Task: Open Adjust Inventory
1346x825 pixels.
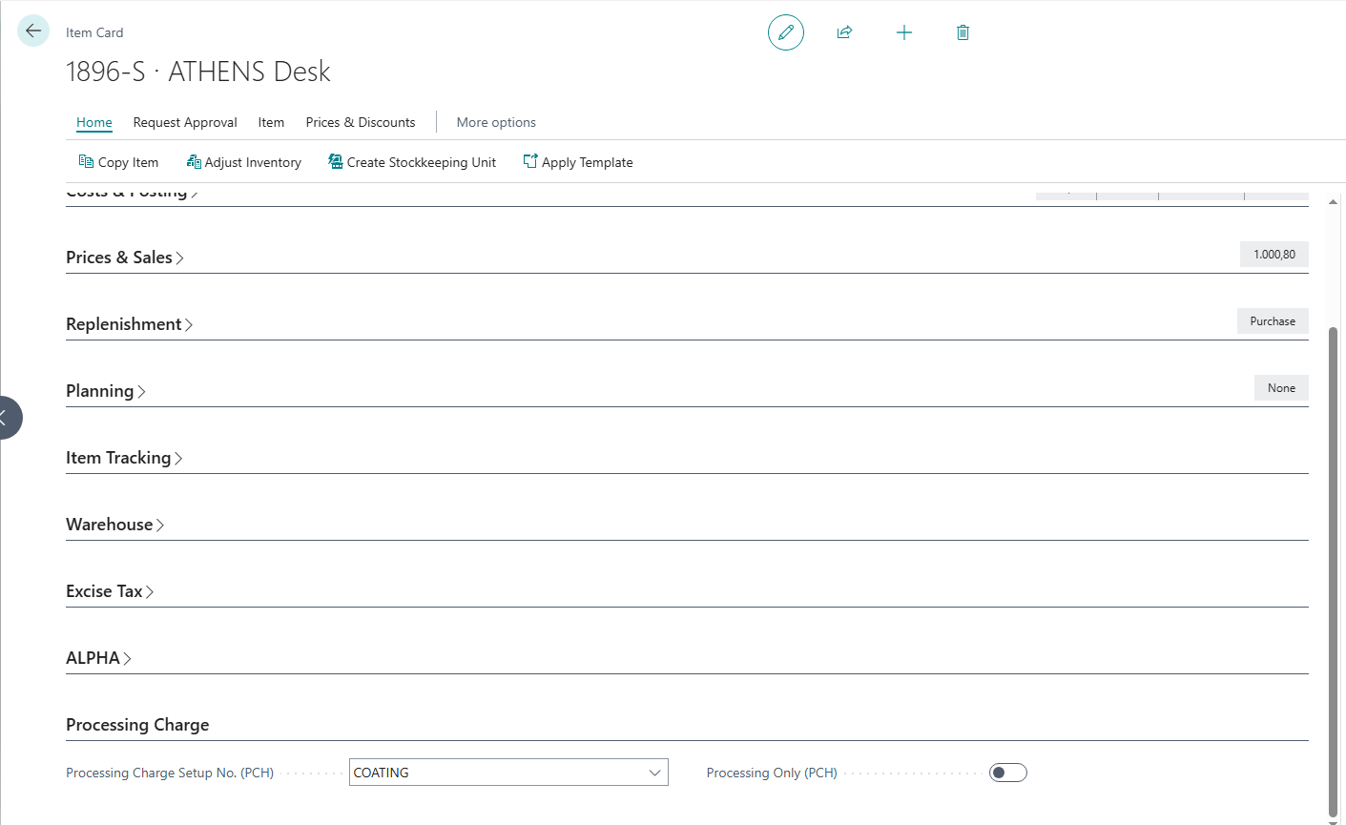Action: (244, 162)
